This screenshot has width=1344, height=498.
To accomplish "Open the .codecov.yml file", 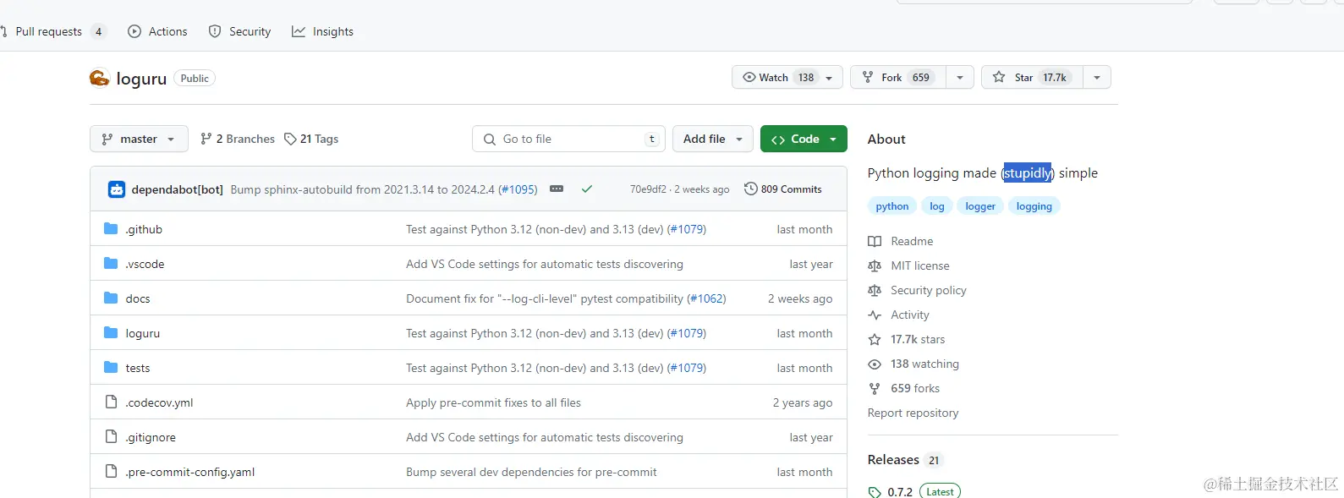I will click(159, 402).
